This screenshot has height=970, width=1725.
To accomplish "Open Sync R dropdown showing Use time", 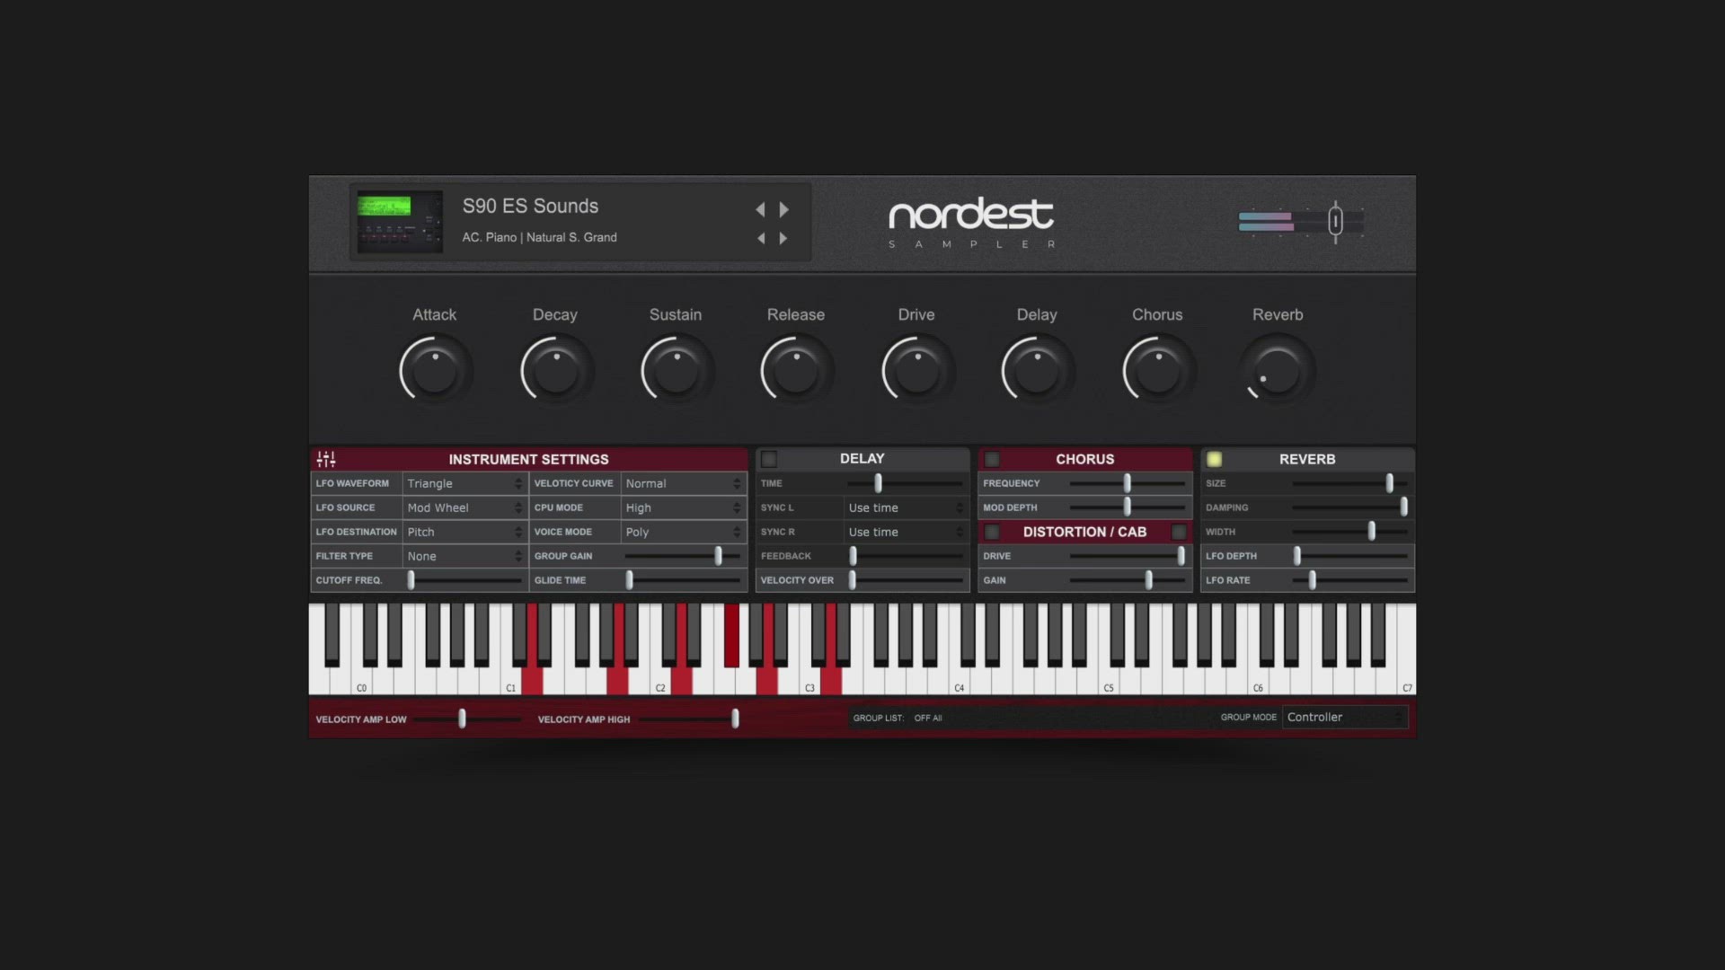I will 906,532.
